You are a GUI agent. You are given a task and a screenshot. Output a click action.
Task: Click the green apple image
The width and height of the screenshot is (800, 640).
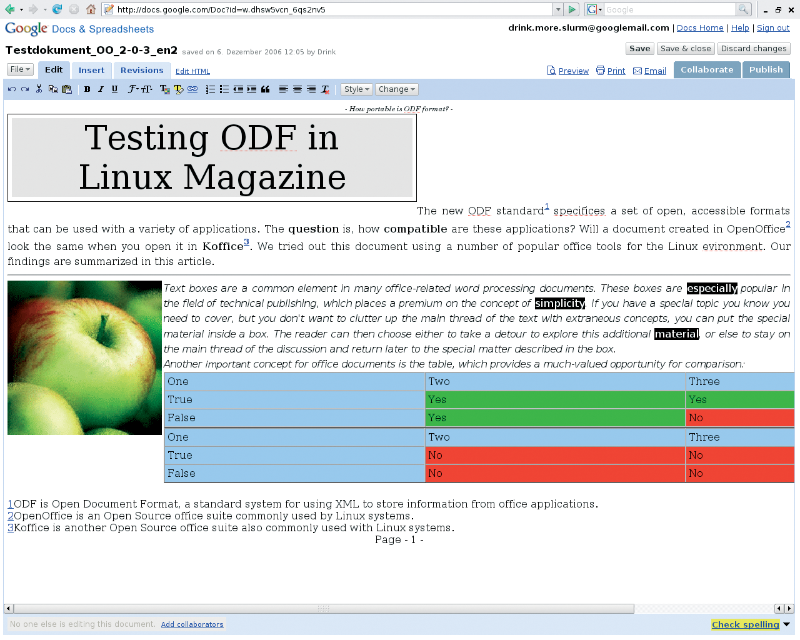pos(84,357)
